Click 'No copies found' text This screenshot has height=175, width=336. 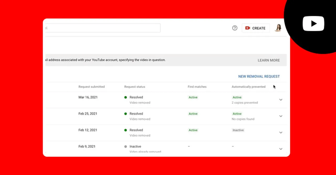[x=243, y=119]
